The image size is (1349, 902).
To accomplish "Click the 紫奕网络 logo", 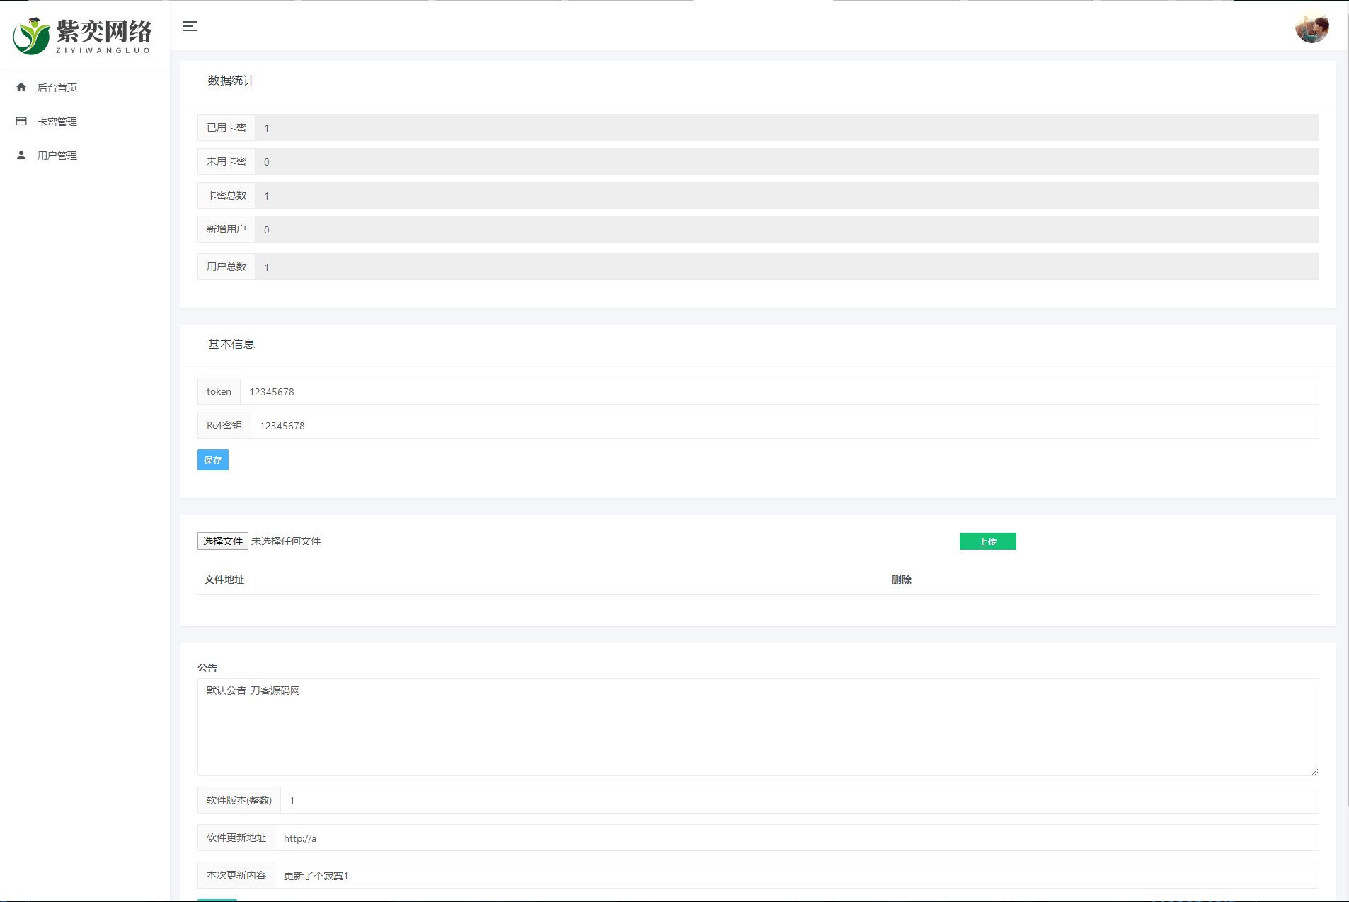I will (x=83, y=35).
